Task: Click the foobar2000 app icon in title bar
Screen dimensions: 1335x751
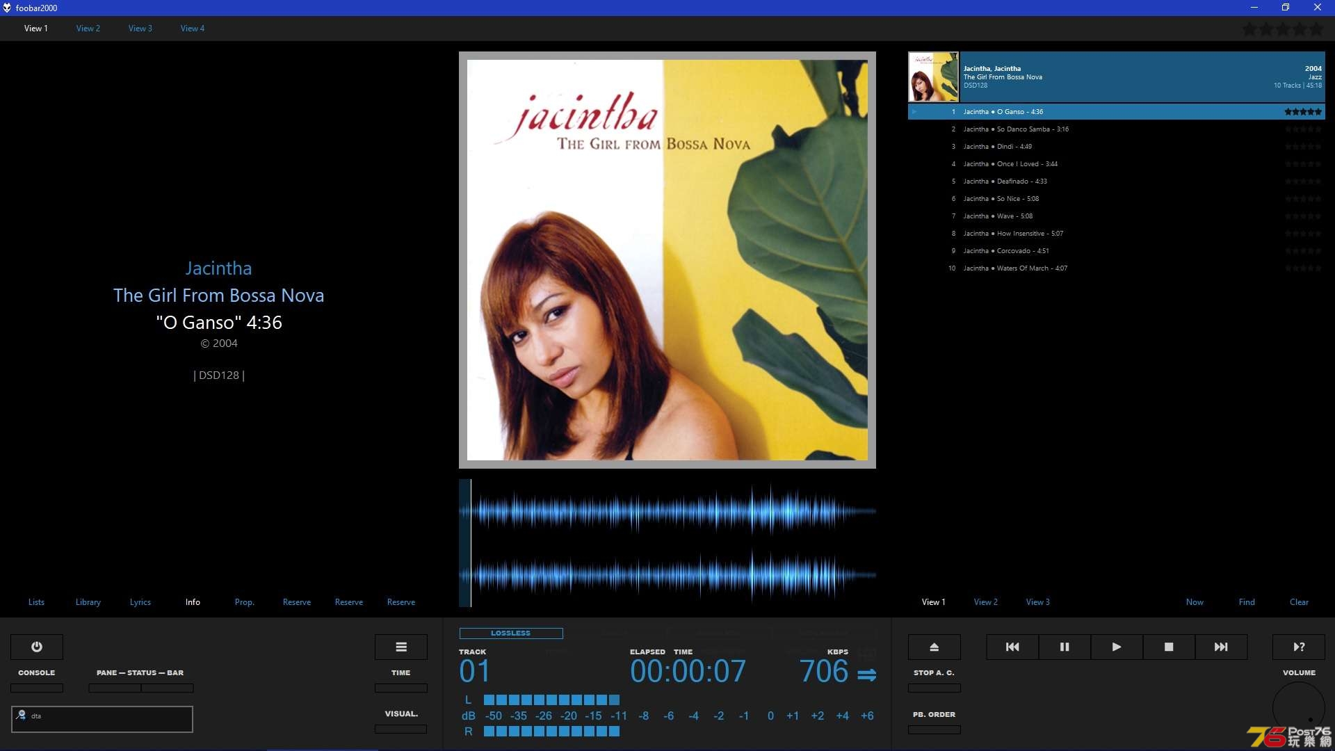Action: [x=7, y=8]
